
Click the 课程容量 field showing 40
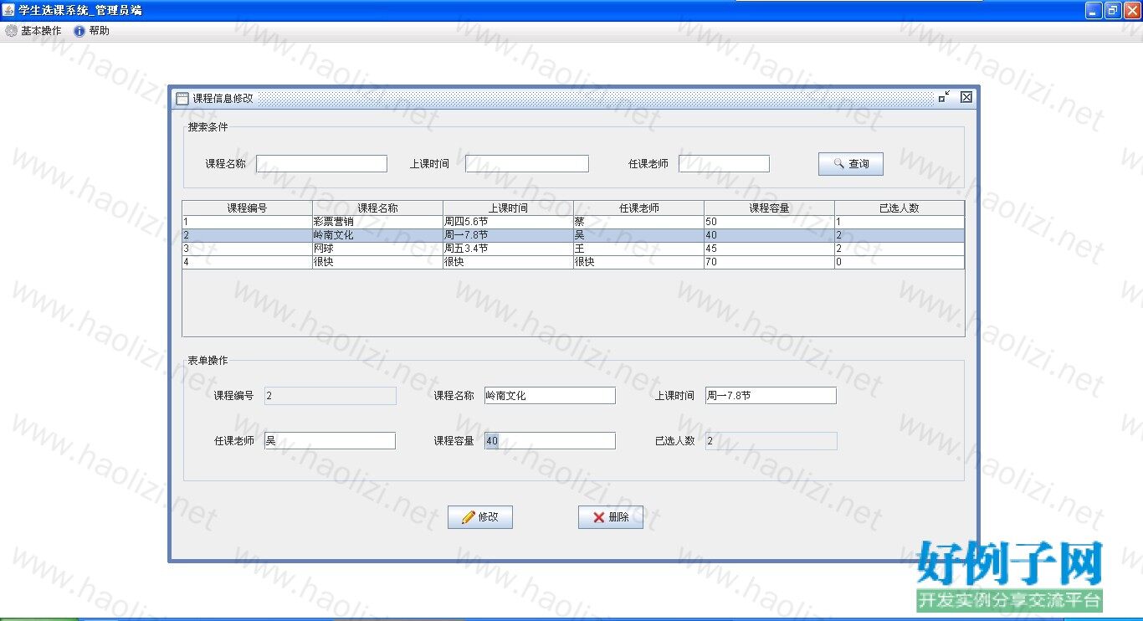[550, 441]
